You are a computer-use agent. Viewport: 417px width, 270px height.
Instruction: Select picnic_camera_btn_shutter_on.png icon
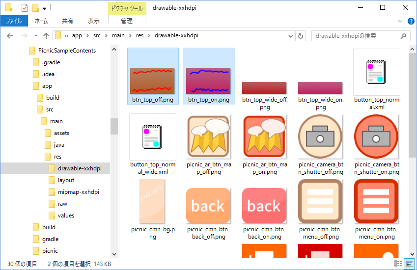[376, 136]
